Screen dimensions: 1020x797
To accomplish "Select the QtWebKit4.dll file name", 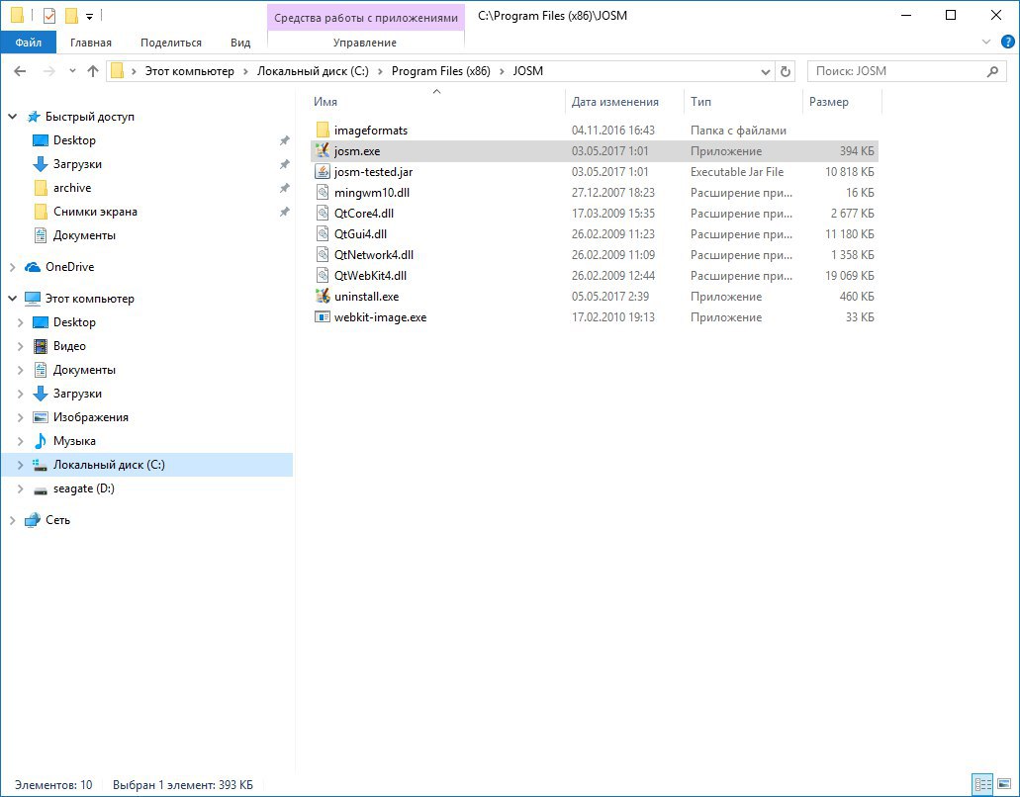I will click(x=371, y=276).
